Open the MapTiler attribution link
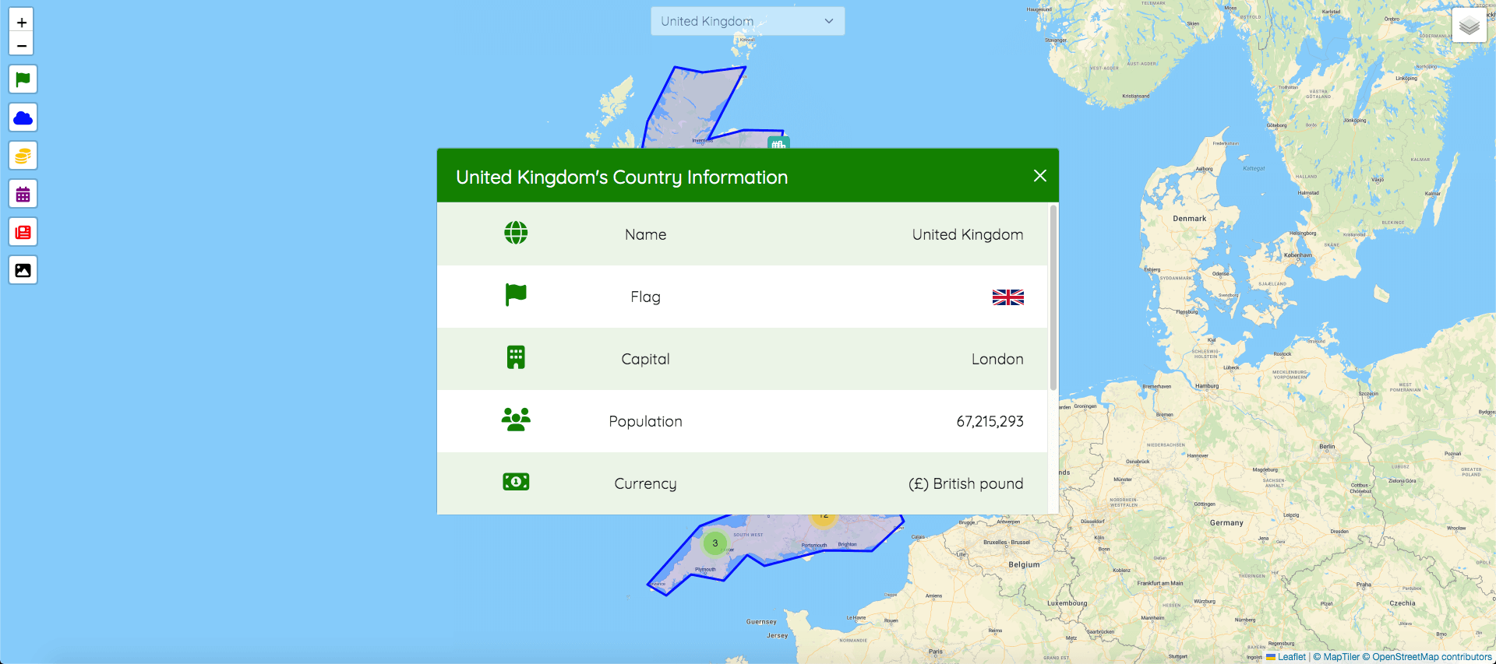1496x664 pixels. coord(1341,657)
